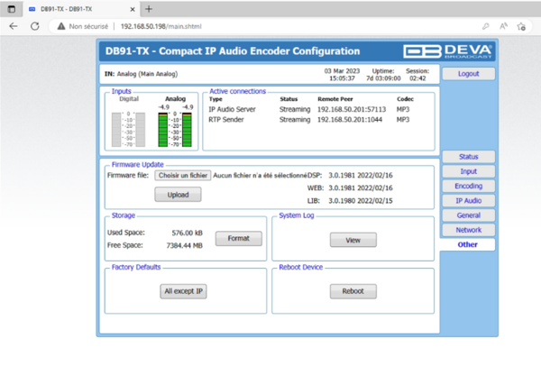Click remote peer 192.168.50.201:57113
Image resolution: width=541 pixels, height=366 pixels.
click(352, 109)
